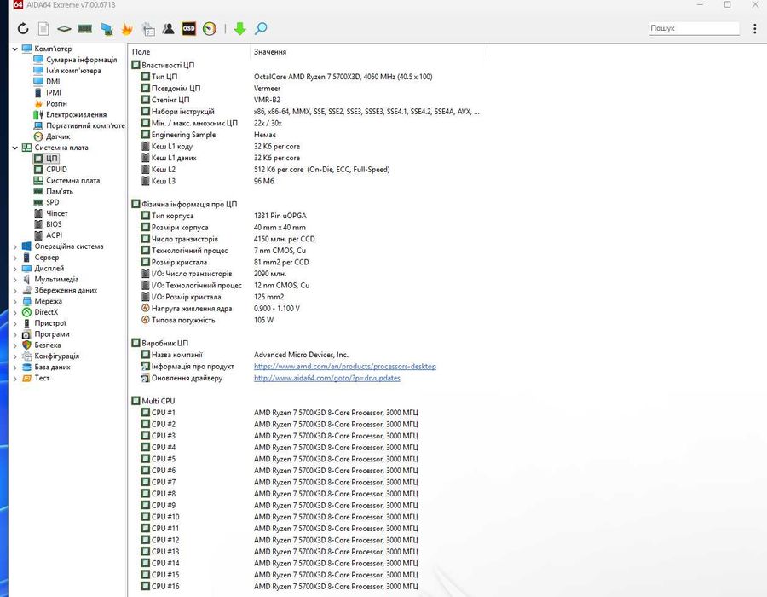Click the user silhouette toolbar icon

click(x=168, y=29)
